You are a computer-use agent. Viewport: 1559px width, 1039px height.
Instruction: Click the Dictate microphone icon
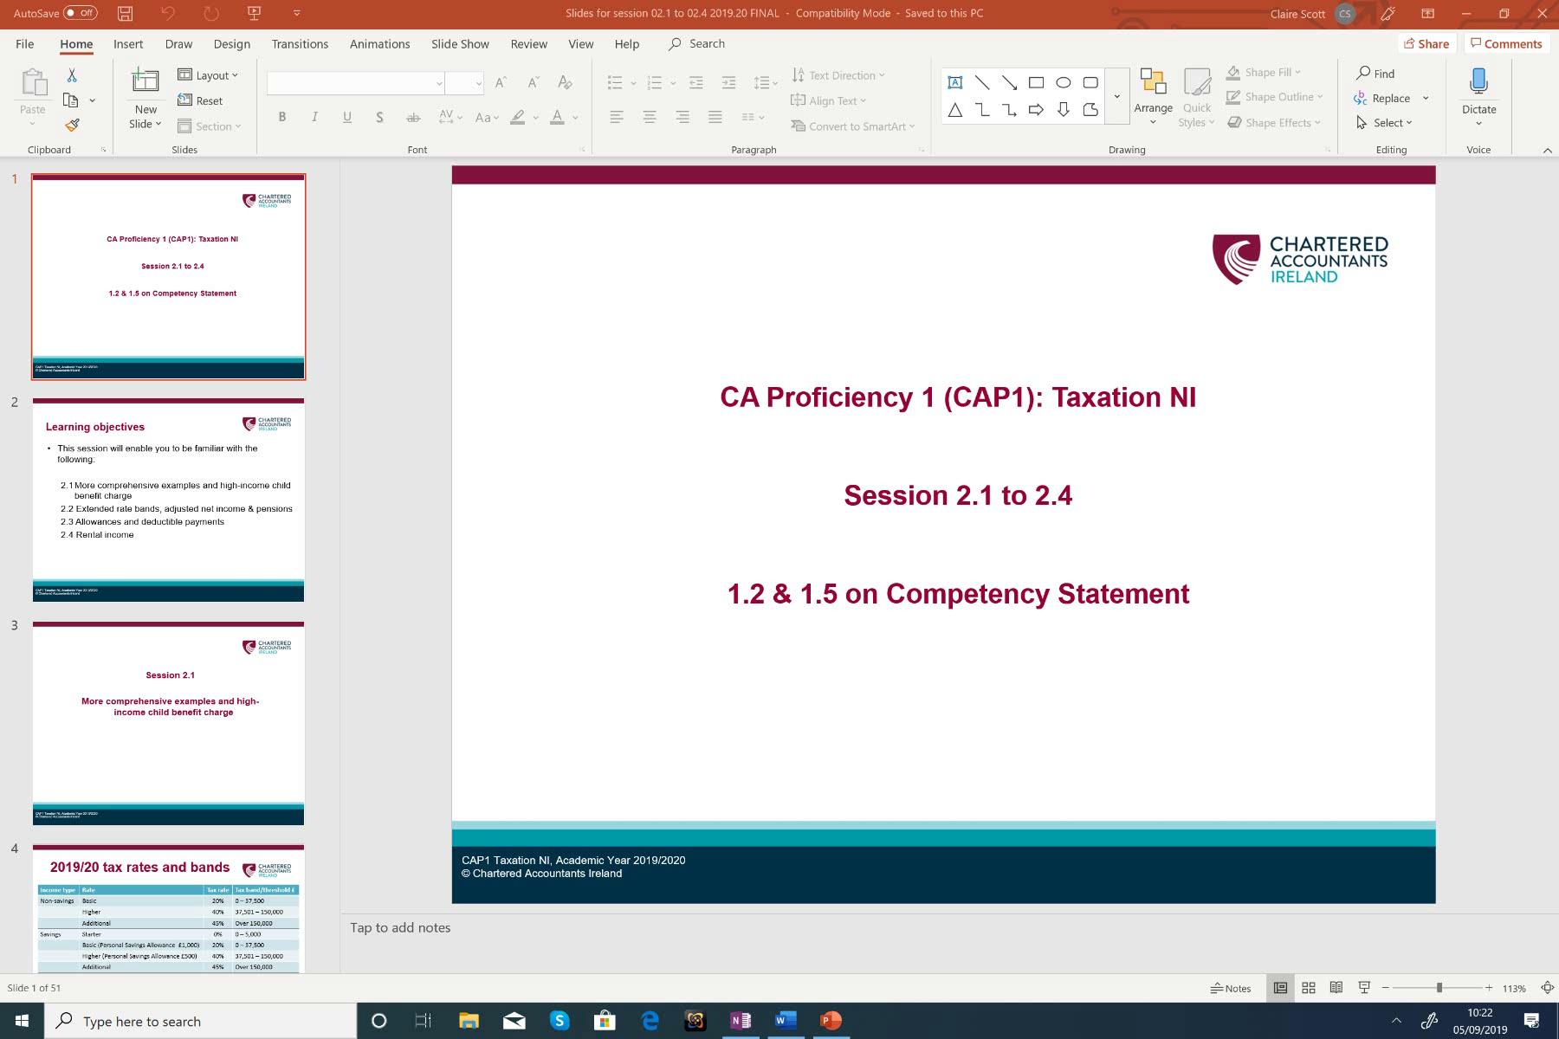1478,82
